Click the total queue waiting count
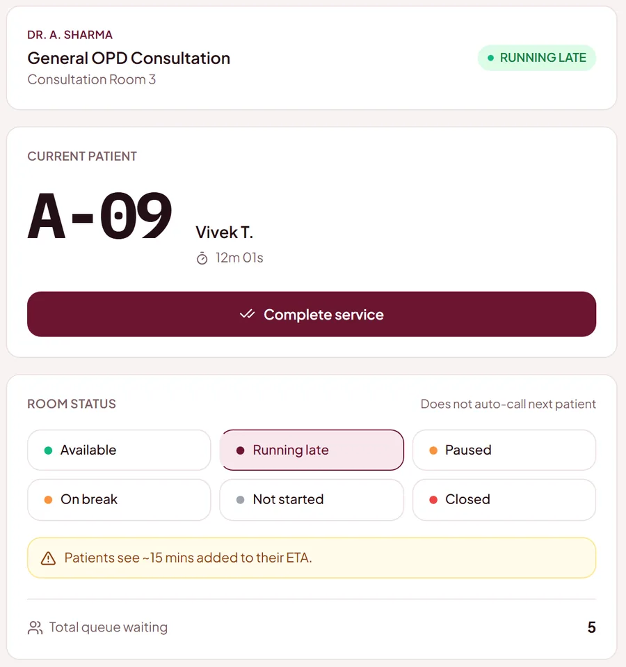 click(591, 627)
